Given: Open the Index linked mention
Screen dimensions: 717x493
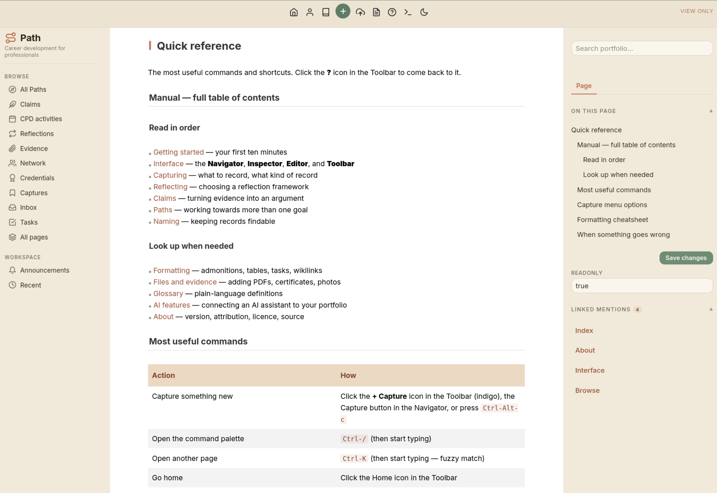Looking at the screenshot, I should 584,330.
